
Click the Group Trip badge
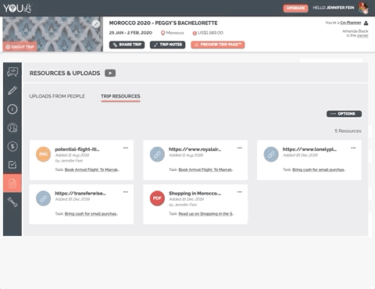click(20, 47)
